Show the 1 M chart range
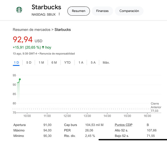Screen dimensions: 167x142 point(41,62)
